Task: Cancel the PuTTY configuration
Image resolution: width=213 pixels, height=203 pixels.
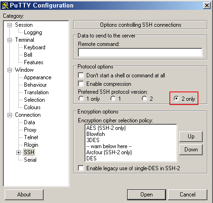Action: point(188,195)
